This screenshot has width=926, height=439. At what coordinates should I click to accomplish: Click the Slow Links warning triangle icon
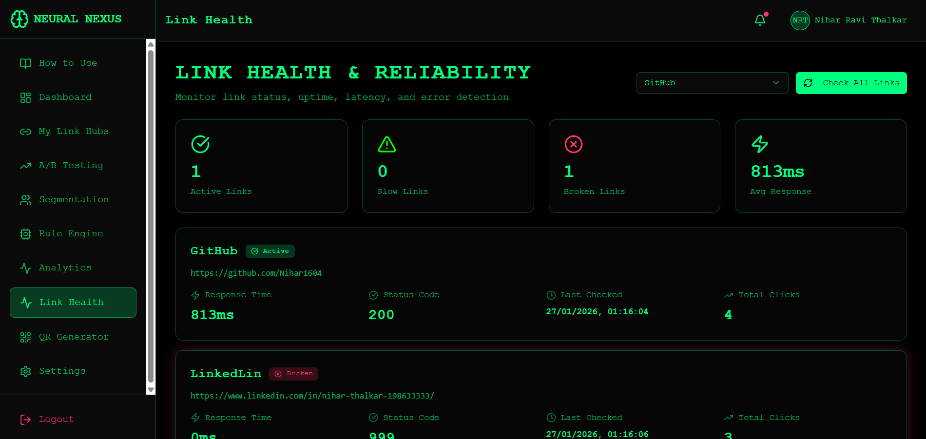click(387, 144)
